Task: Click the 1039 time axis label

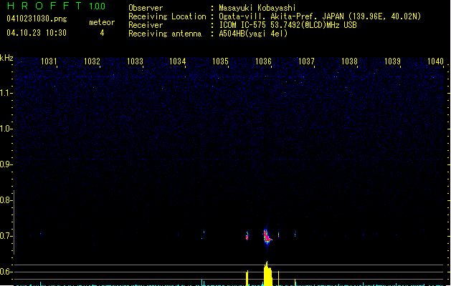Action: pyautogui.click(x=392, y=61)
